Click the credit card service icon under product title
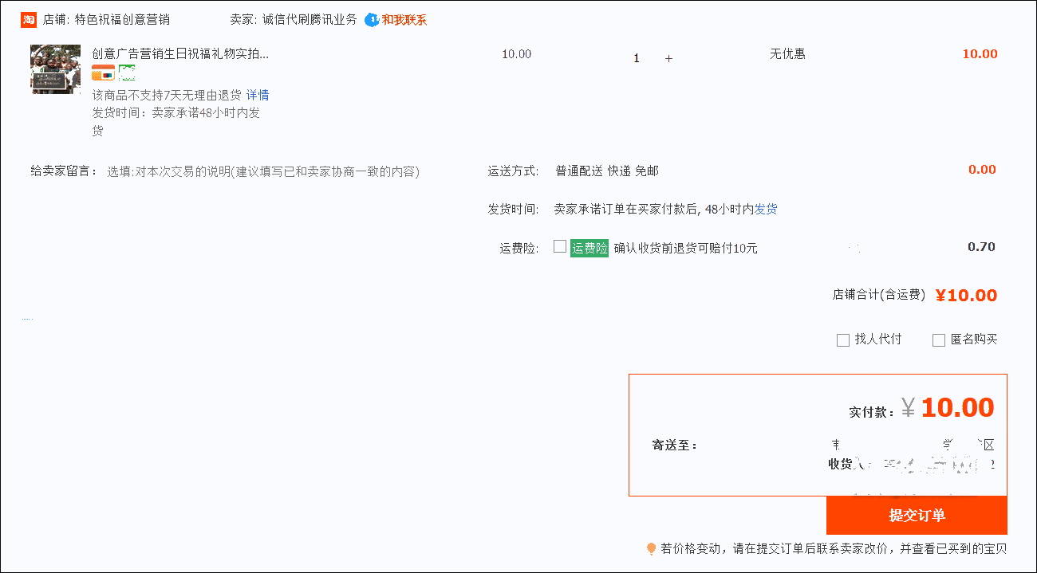Viewport: 1037px width, 573px height. click(x=103, y=73)
